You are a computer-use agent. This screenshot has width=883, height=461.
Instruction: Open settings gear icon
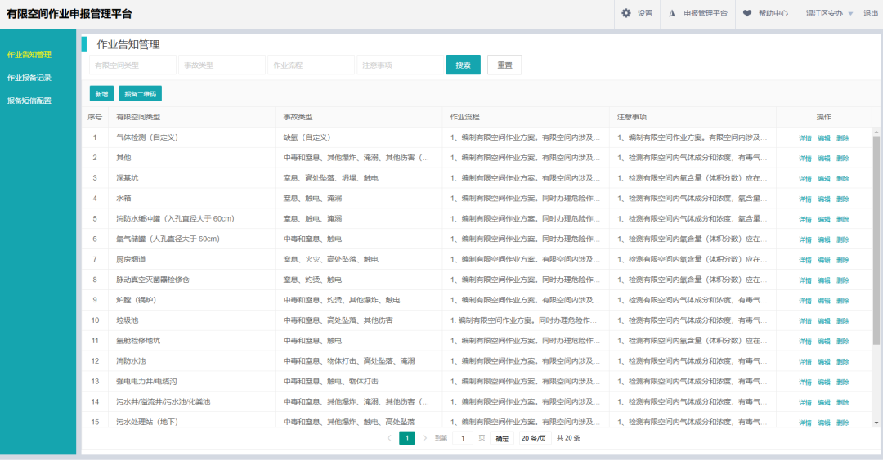click(x=625, y=13)
